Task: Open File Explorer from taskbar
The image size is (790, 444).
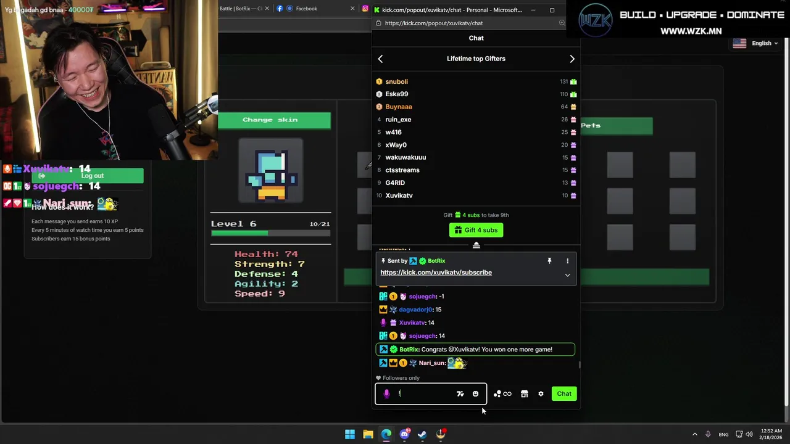Action: (x=368, y=434)
